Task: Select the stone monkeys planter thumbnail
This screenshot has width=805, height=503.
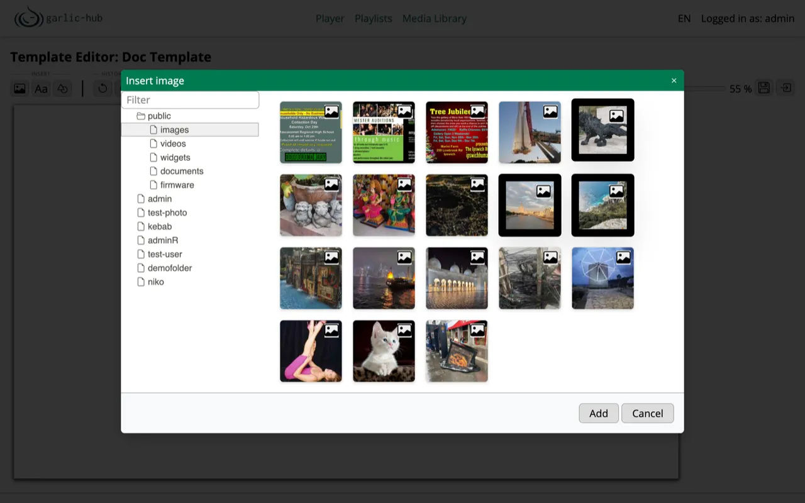Action: click(x=311, y=205)
